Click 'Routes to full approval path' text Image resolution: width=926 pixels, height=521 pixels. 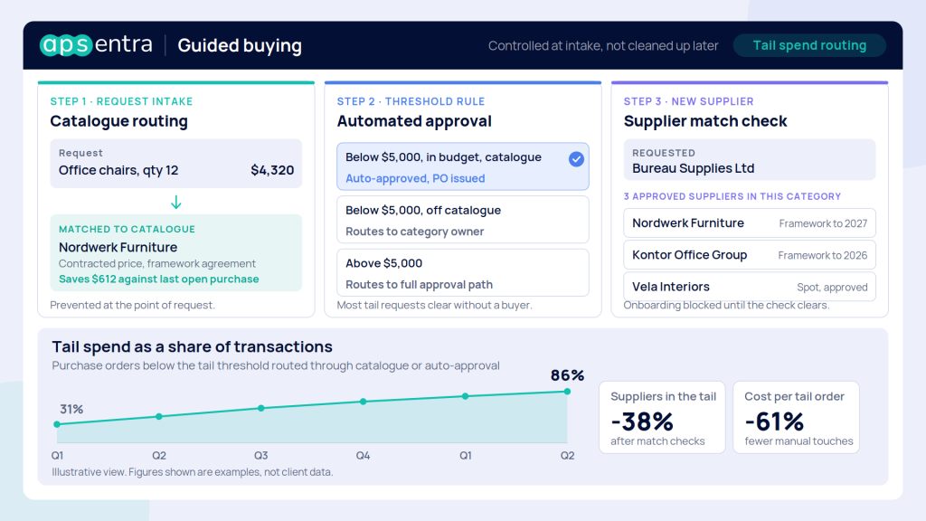(x=419, y=285)
